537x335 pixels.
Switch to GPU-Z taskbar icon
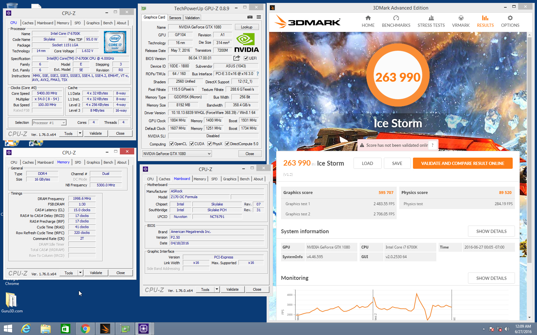[125, 329]
